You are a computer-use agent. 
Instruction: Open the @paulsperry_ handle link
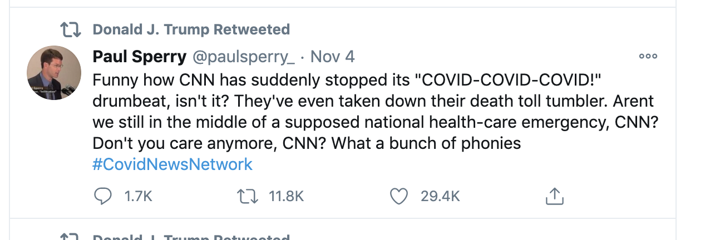pos(243,57)
